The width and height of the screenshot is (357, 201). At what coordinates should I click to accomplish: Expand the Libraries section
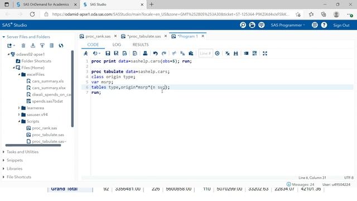coord(3,169)
